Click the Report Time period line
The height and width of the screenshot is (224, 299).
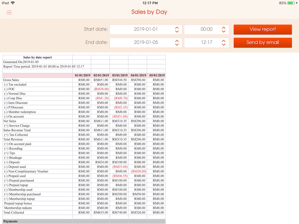(44, 66)
